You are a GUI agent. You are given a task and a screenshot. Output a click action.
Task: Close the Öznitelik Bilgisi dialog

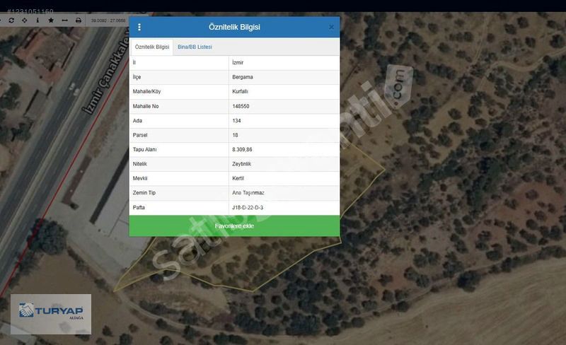[331, 27]
